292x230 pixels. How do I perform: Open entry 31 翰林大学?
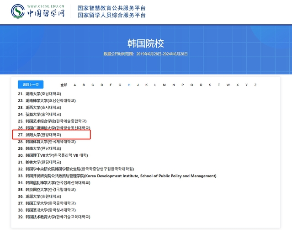pos(39,162)
